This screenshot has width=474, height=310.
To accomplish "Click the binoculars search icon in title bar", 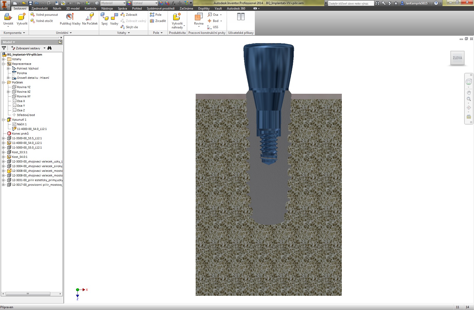I will pos(377,3).
